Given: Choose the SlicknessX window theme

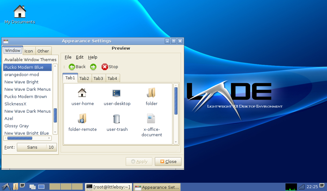Looking at the screenshot, I should pos(15,104).
